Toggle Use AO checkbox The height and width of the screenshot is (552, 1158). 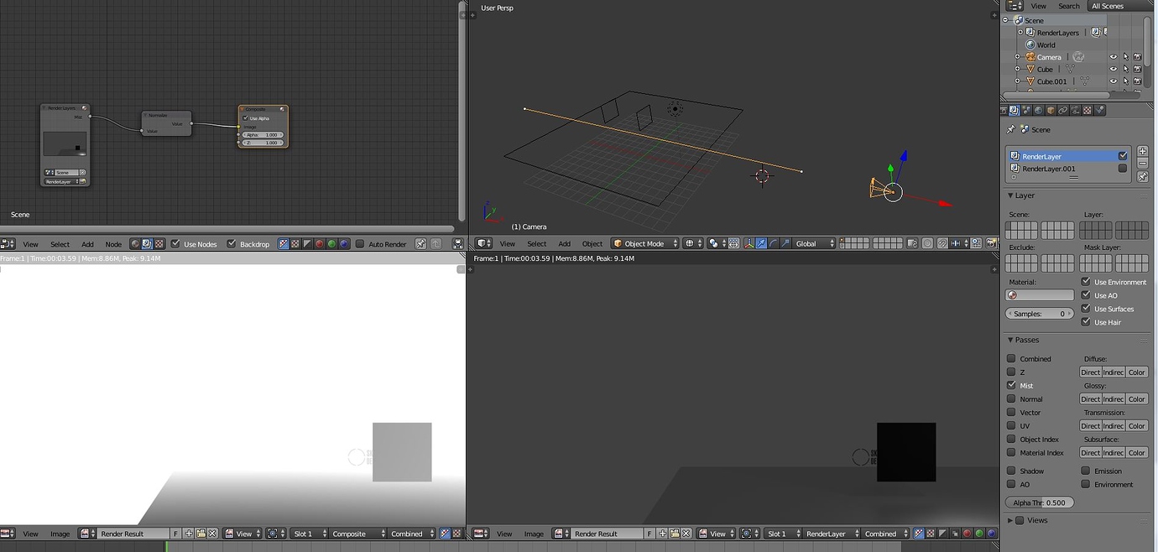click(x=1086, y=295)
